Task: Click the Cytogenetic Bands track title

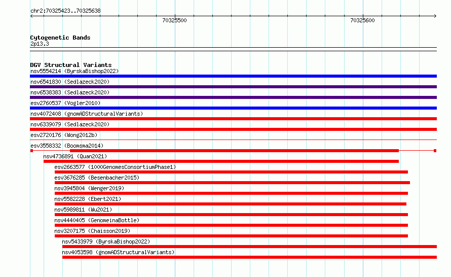Action: click(60, 38)
